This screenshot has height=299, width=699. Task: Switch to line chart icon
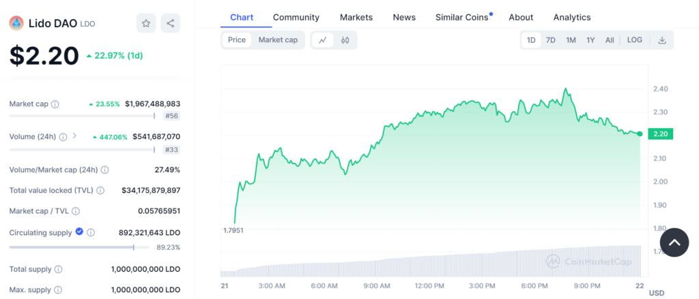coord(323,40)
